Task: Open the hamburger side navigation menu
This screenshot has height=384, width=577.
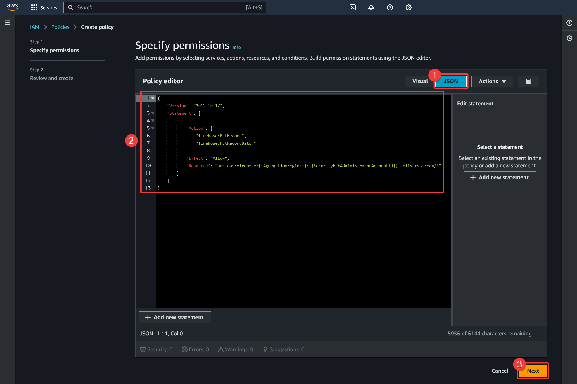Action: point(8,23)
